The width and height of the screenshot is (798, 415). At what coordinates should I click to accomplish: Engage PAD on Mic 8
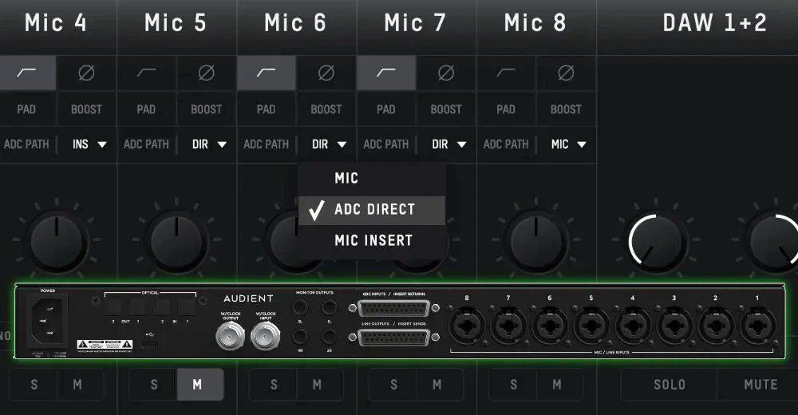[506, 109]
